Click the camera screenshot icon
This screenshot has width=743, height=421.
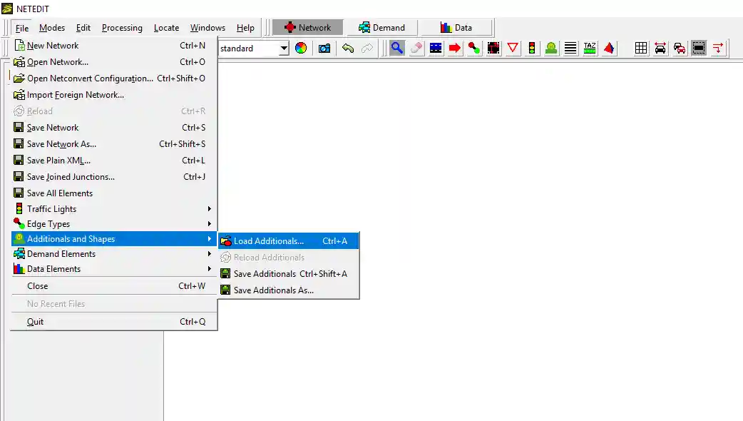pos(324,48)
